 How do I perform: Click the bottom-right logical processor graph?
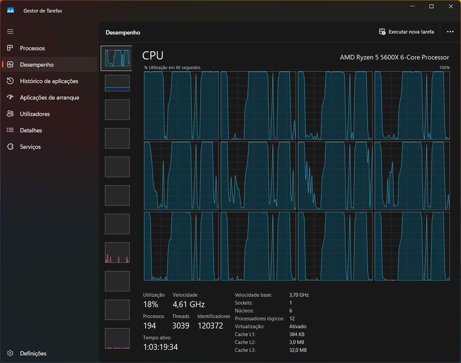(x=412, y=246)
